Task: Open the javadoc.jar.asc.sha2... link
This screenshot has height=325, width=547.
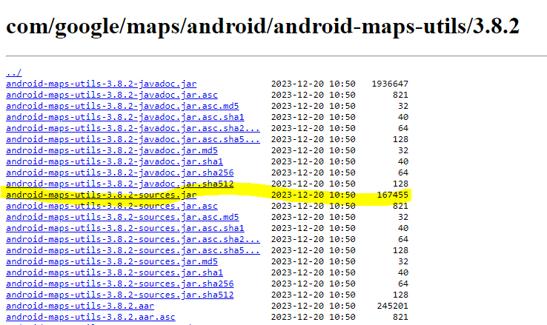Action: pyautogui.click(x=133, y=129)
